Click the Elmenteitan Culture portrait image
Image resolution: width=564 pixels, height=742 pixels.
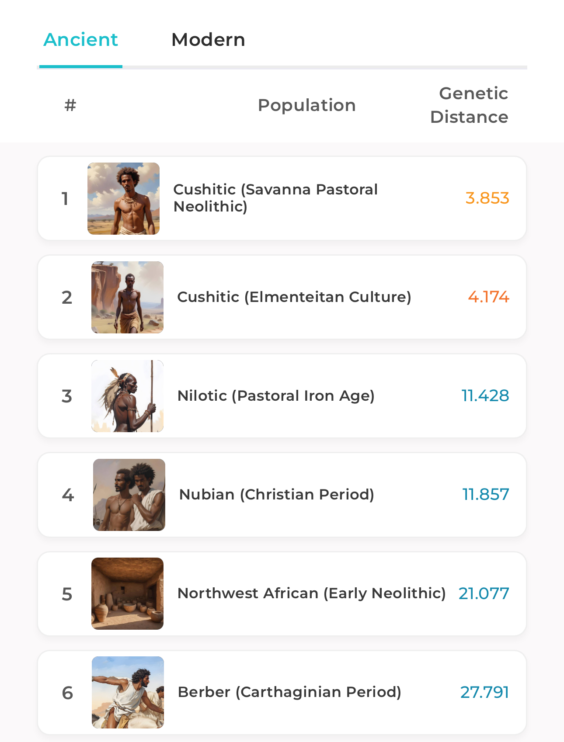127,298
